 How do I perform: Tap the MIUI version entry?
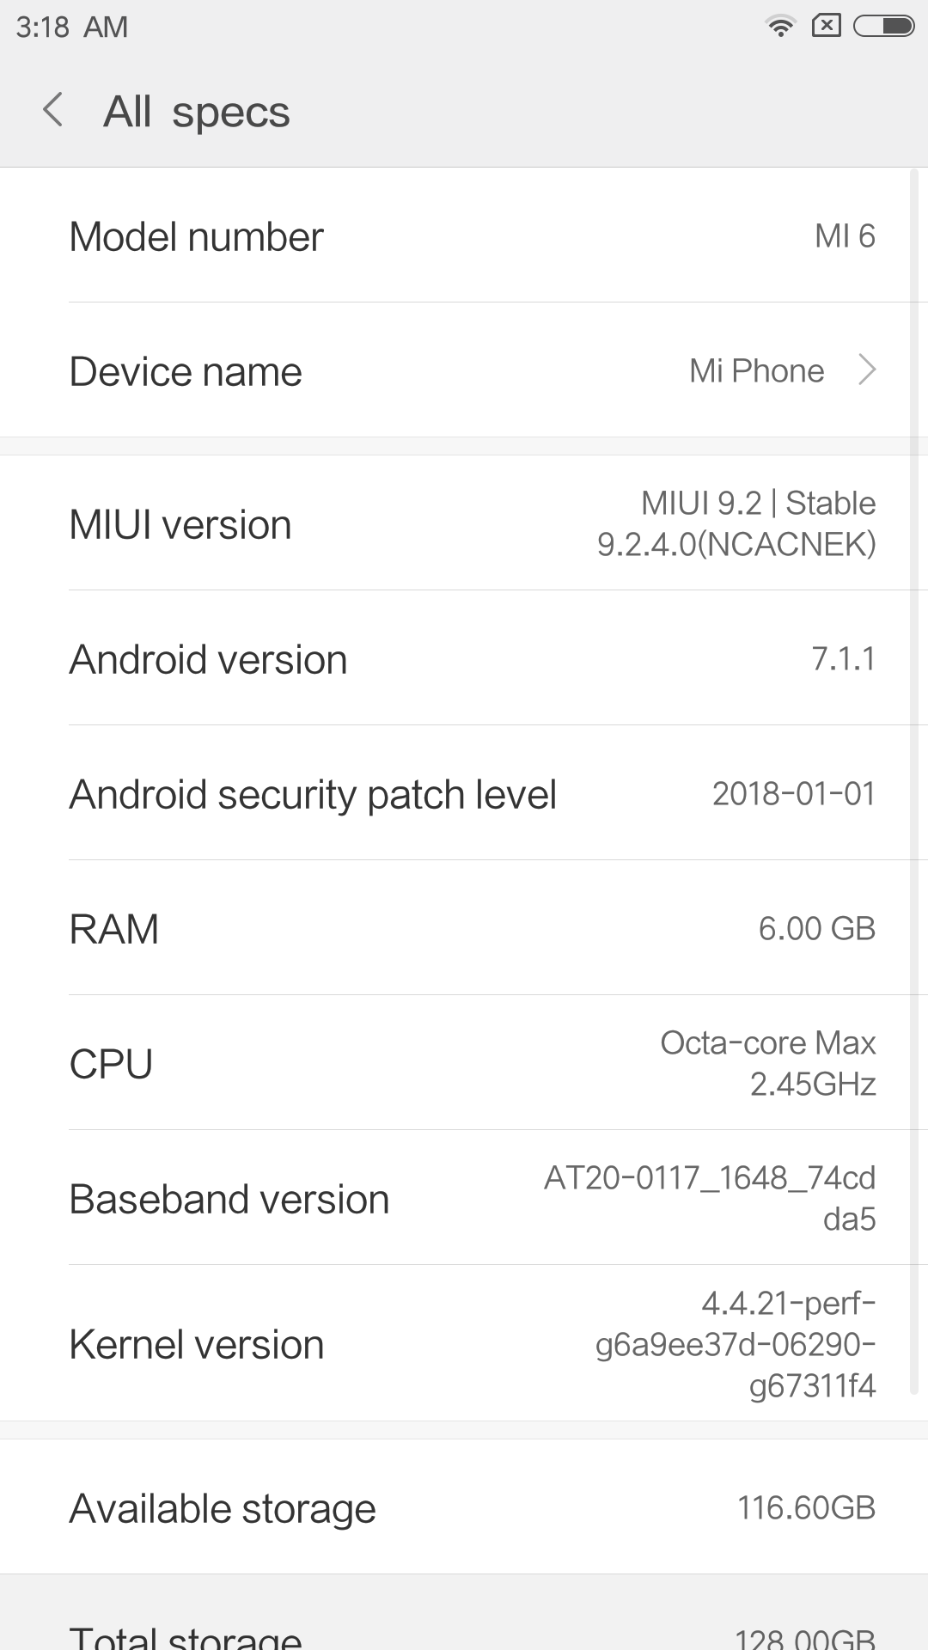click(x=464, y=524)
